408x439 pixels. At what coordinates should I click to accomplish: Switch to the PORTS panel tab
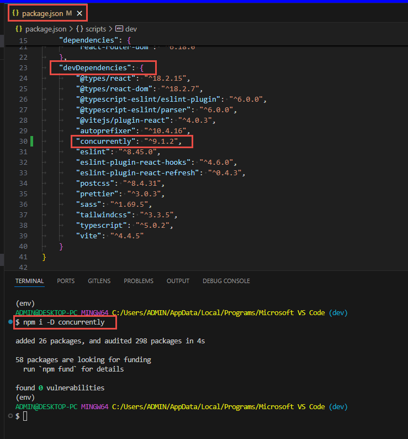[66, 281]
